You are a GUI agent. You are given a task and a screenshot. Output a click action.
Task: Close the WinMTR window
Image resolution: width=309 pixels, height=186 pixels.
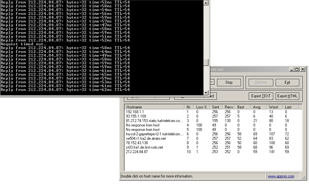tap(303, 69)
